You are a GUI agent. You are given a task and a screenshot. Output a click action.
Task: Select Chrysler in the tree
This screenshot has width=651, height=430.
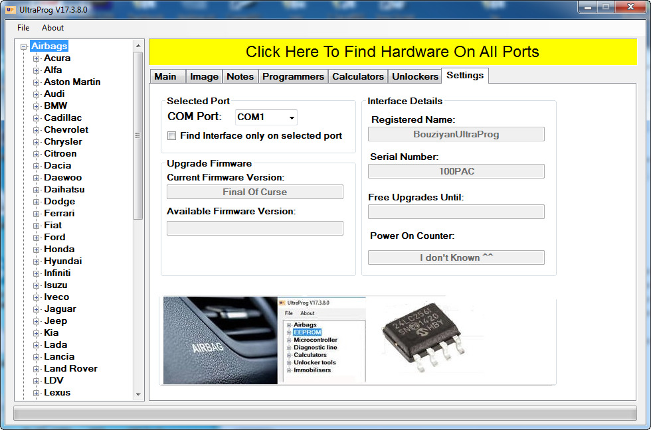(x=63, y=142)
